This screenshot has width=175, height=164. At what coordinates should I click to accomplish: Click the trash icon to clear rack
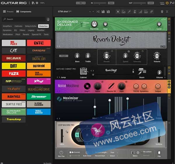(162, 12)
